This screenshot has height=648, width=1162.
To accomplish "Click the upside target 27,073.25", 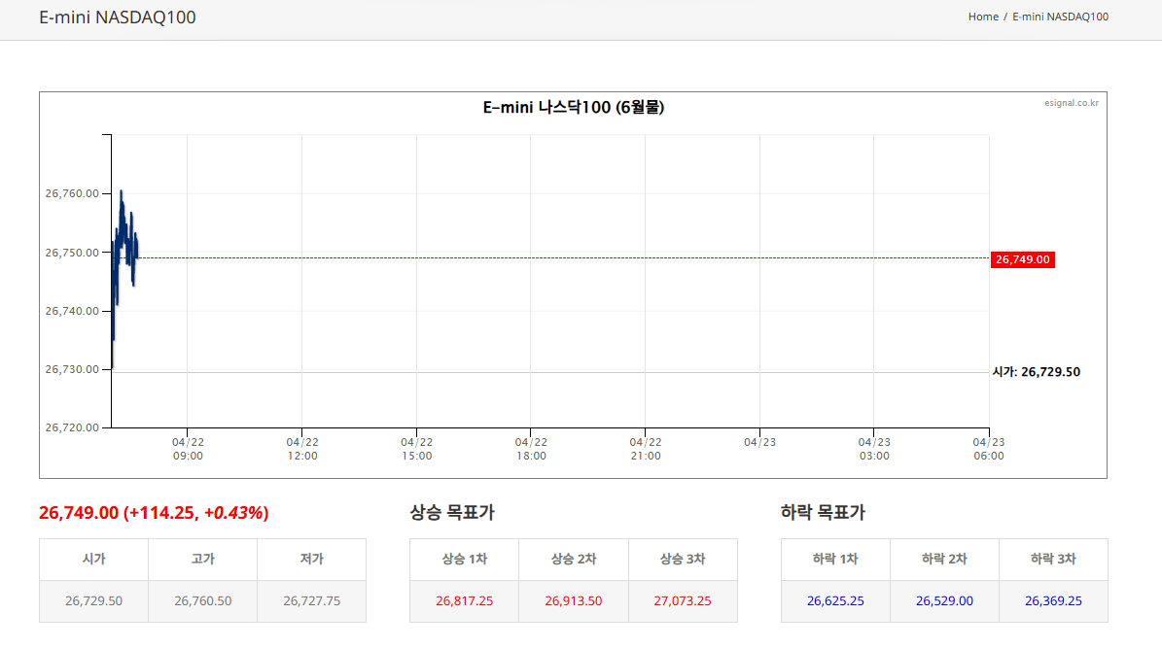I will (683, 600).
